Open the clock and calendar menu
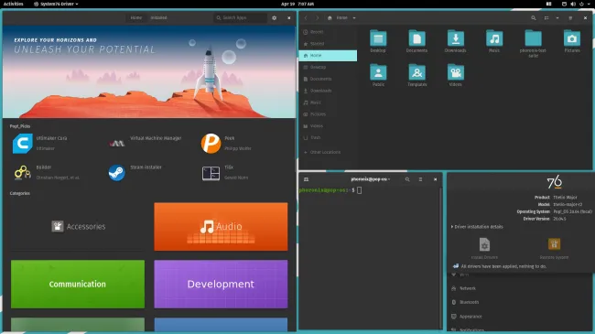This screenshot has height=334, width=595. [x=297, y=4]
